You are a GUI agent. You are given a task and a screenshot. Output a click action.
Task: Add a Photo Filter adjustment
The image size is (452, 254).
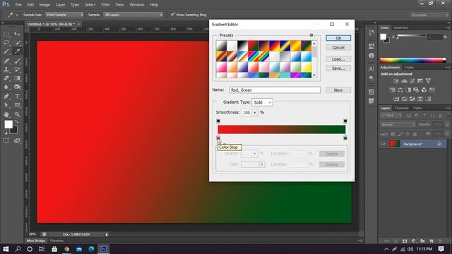pos(416,90)
